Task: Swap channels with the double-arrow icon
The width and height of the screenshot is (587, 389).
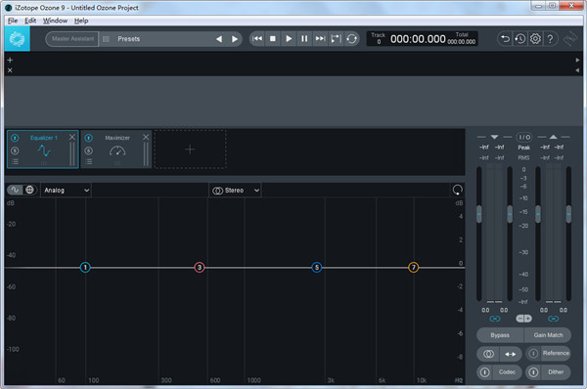Action: (511, 354)
